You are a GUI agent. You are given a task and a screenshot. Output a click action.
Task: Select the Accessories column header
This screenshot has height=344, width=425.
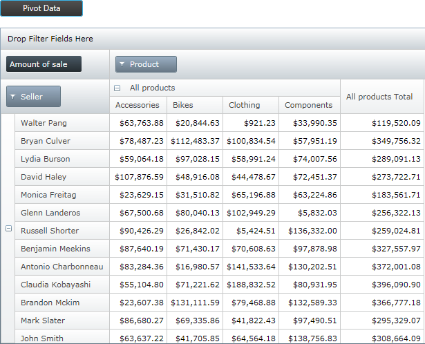click(137, 105)
